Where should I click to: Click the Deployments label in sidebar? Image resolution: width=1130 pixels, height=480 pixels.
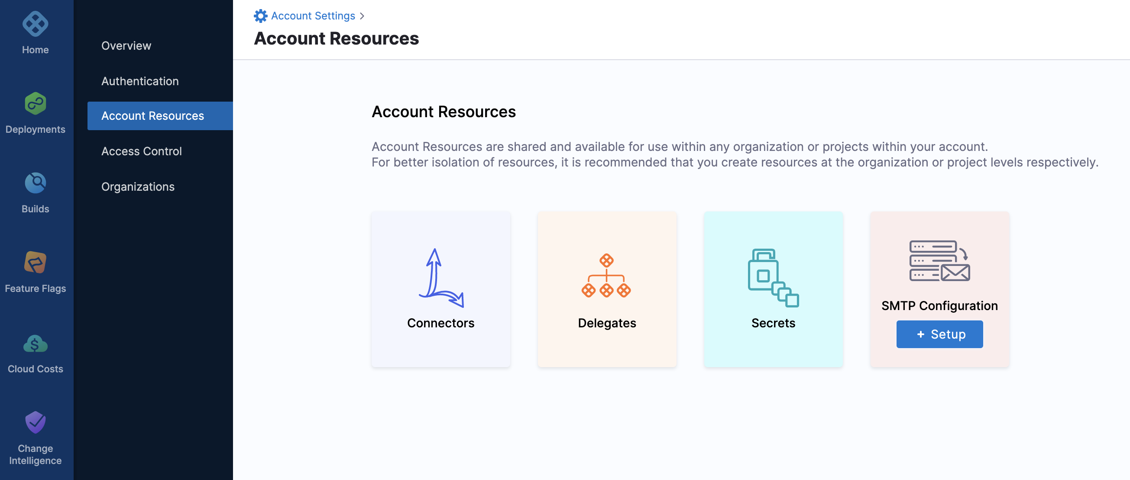click(x=35, y=130)
